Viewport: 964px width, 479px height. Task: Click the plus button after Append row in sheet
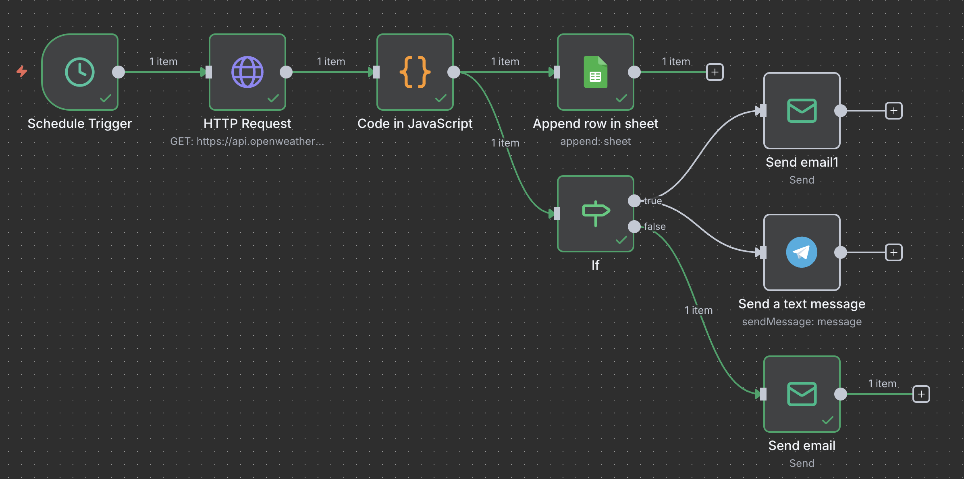pos(715,72)
